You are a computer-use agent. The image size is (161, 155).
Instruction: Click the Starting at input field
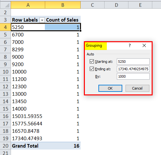[x=133, y=62]
